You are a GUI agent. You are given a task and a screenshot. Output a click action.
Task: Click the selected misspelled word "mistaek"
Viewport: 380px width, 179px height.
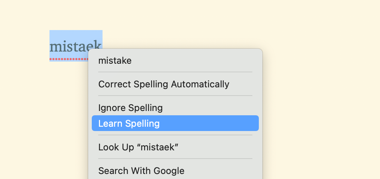click(75, 46)
